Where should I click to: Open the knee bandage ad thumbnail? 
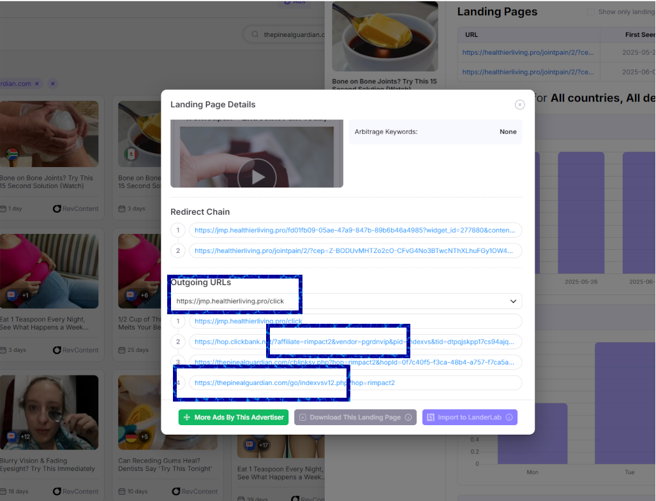(49, 134)
